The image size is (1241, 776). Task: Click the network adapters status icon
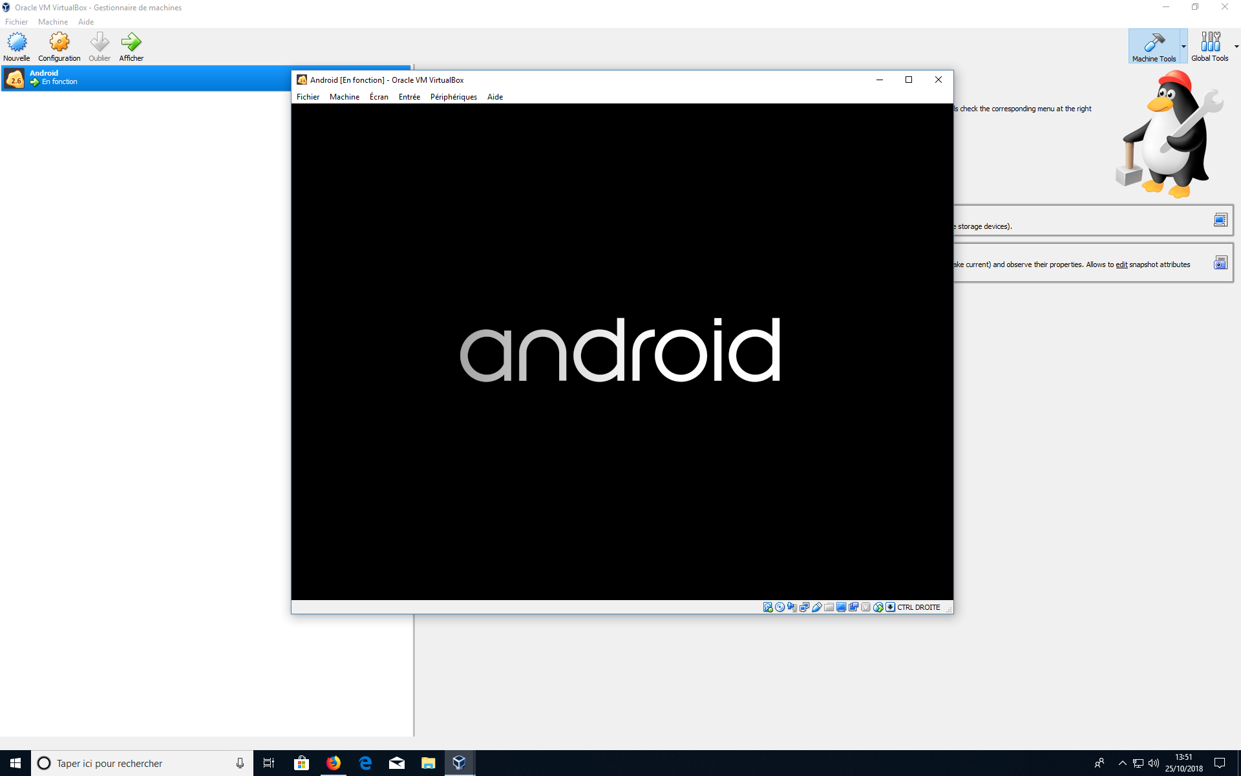click(x=805, y=607)
